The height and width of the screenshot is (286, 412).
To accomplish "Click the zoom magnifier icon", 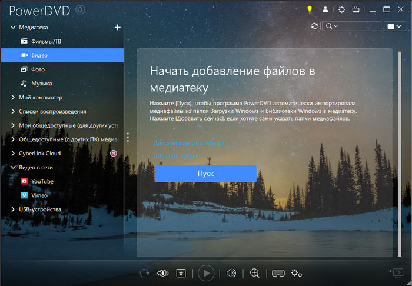I will coord(255,273).
